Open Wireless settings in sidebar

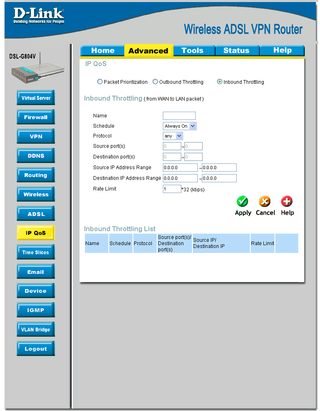36,194
